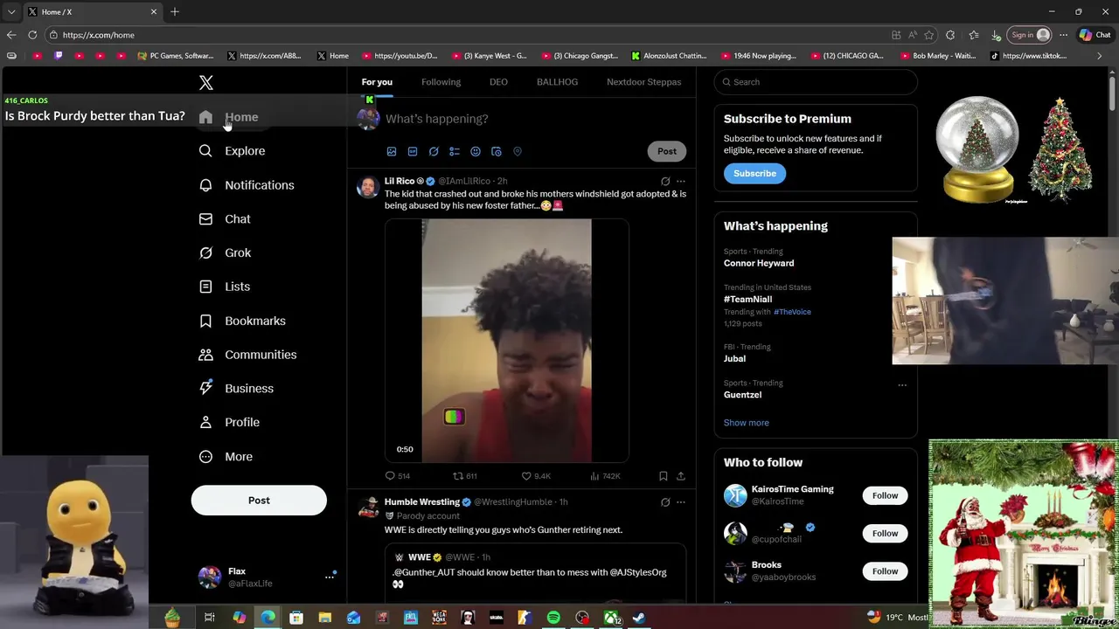View analytics of Lil Rico's post
Image resolution: width=1119 pixels, height=629 pixels.
point(605,476)
